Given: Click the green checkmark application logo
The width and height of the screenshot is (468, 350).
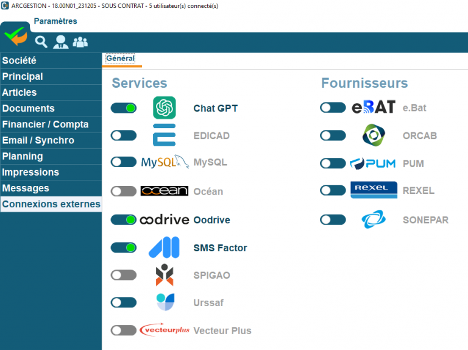Looking at the screenshot, I should tap(15, 37).
